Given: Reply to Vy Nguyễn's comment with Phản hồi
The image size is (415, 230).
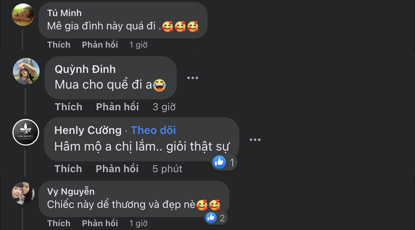Looking at the screenshot, I should (x=100, y=223).
